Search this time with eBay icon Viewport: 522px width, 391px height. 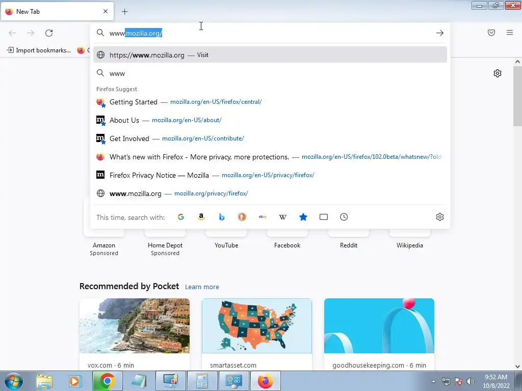pyautogui.click(x=263, y=217)
